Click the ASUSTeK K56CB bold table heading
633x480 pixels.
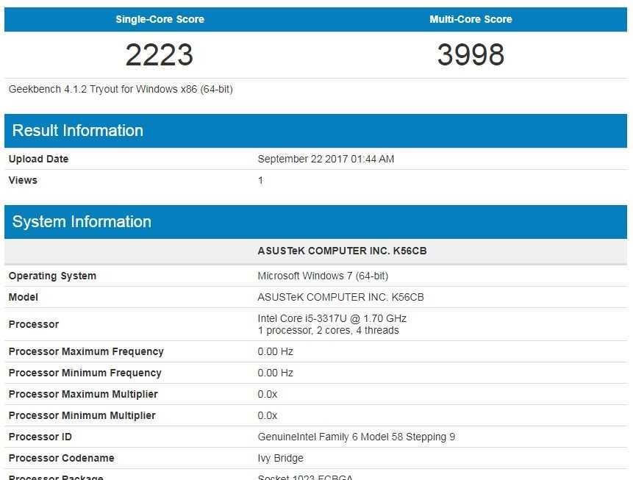coord(342,251)
